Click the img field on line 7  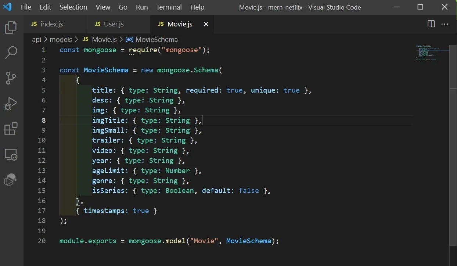tap(98, 110)
